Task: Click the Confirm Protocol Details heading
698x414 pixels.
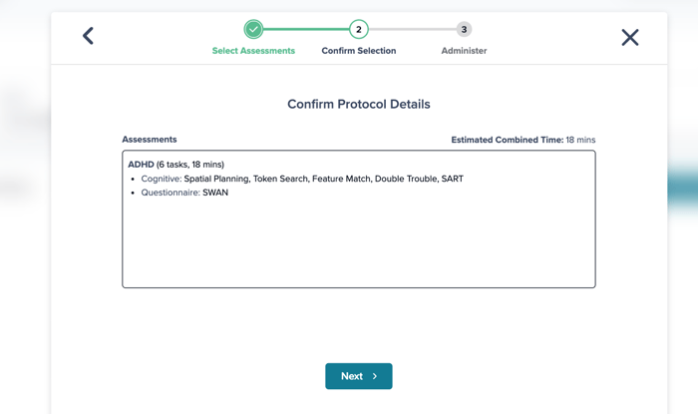Action: pos(359,104)
